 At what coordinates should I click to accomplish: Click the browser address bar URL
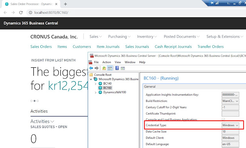tap(51, 13)
